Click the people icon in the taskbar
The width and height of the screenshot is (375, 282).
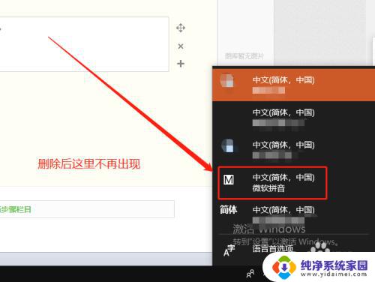point(250,274)
